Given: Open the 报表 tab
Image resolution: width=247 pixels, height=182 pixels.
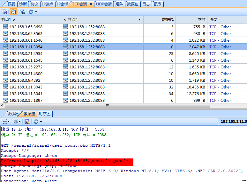Looking at the screenshot, I should pyautogui.click(x=158, y=4).
